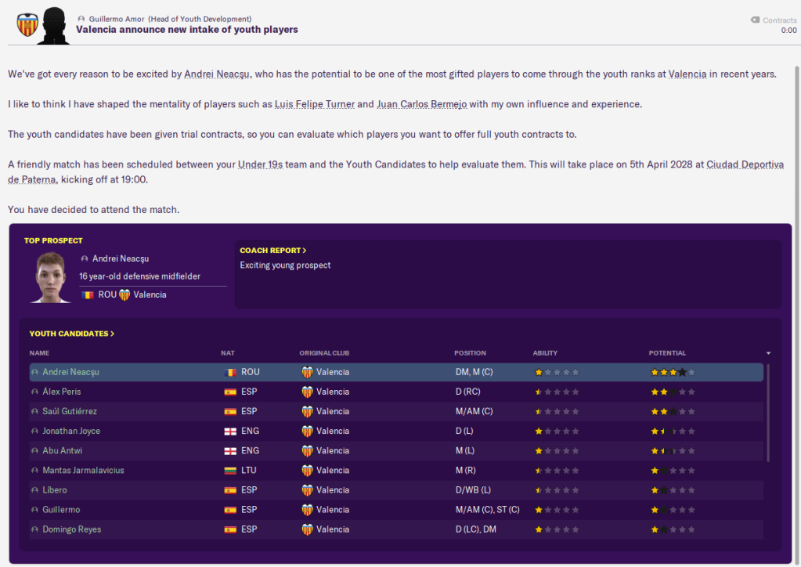Click the Valencia club badge in header

[x=27, y=24]
